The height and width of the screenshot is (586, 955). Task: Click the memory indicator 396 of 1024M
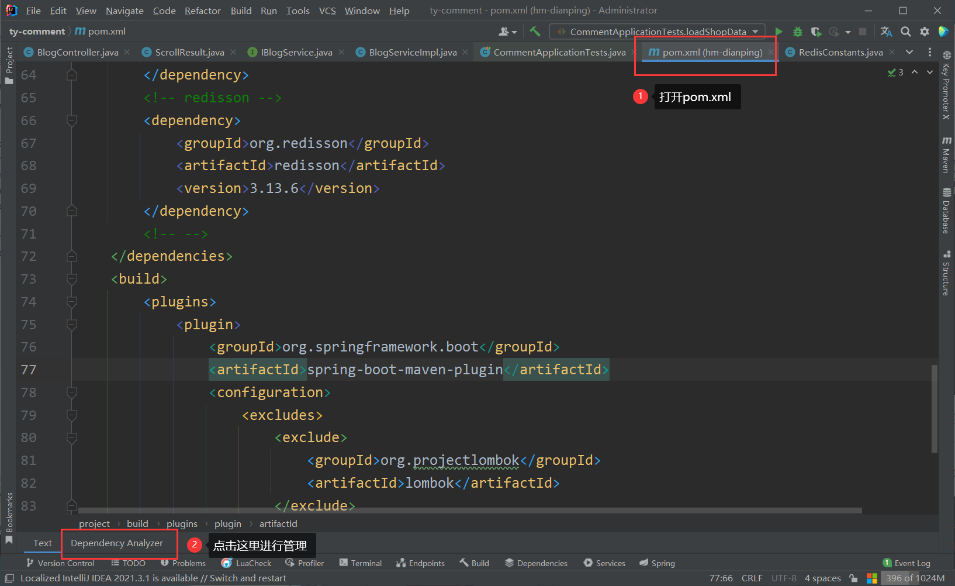tap(915, 578)
